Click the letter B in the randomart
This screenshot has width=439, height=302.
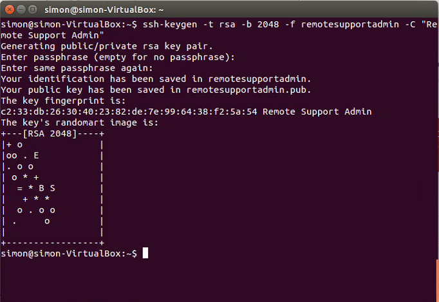[42, 188]
